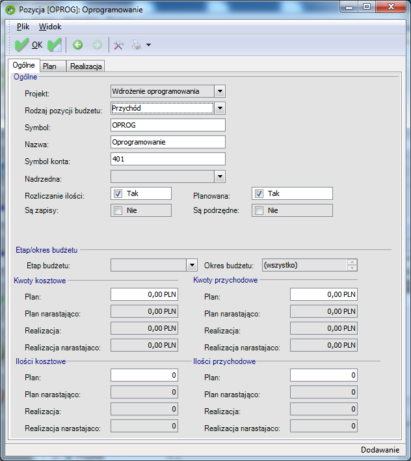This screenshot has height=461, width=411.
Task: Click the greyed forward arrow icon
Action: (x=97, y=45)
